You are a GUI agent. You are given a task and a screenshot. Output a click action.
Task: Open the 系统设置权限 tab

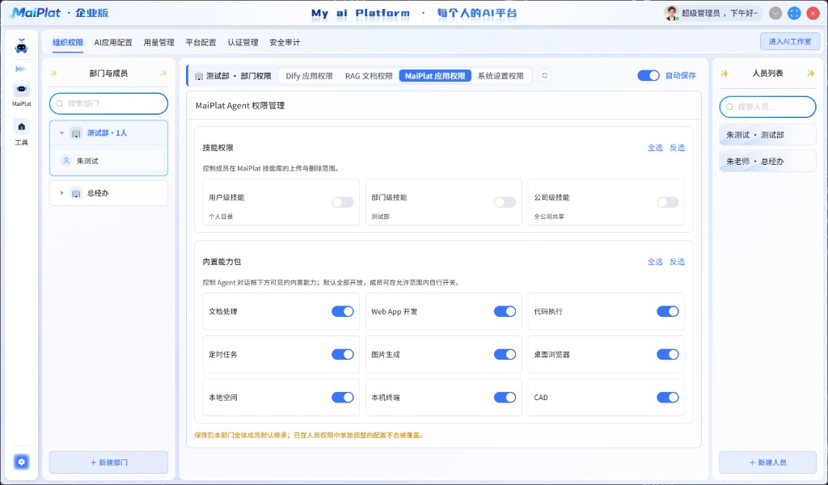point(501,76)
